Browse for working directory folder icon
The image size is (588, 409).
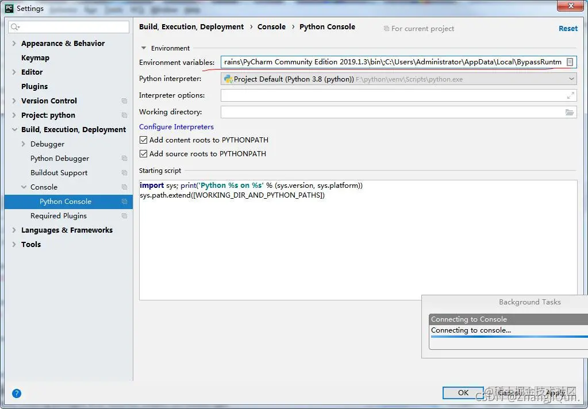click(570, 112)
